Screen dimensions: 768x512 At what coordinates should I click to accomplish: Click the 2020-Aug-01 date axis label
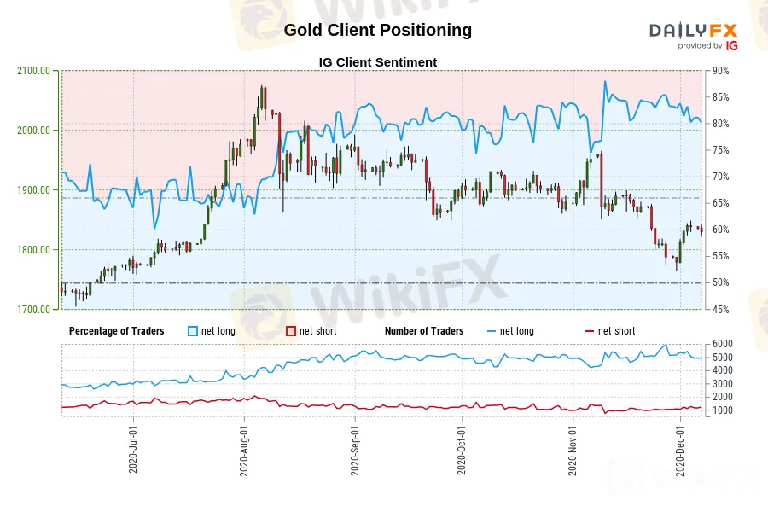tap(245, 450)
